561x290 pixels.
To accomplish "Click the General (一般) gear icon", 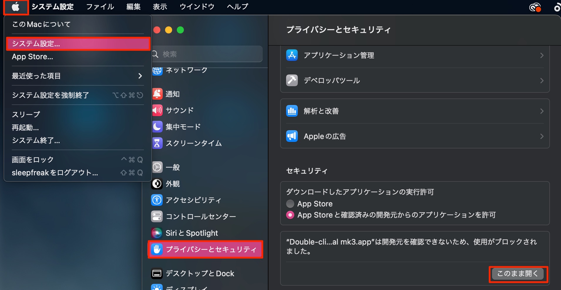I will click(157, 167).
